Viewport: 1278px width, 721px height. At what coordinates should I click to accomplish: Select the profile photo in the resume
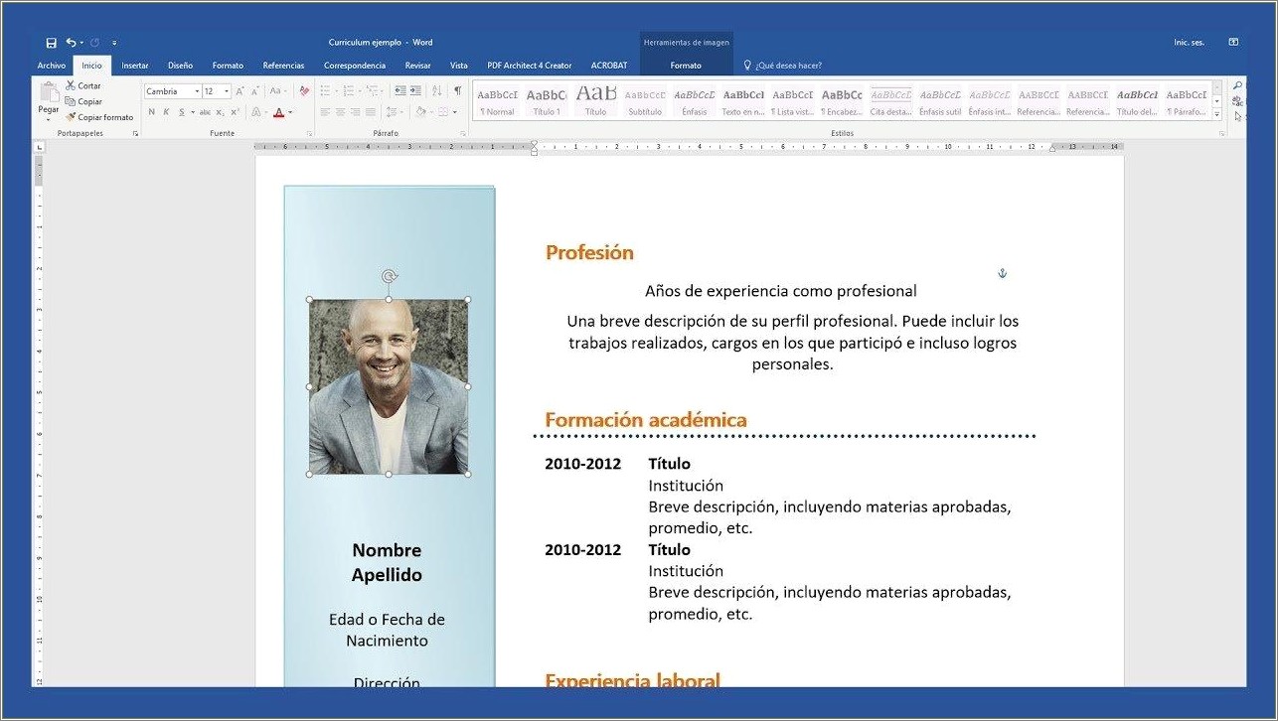pos(388,385)
